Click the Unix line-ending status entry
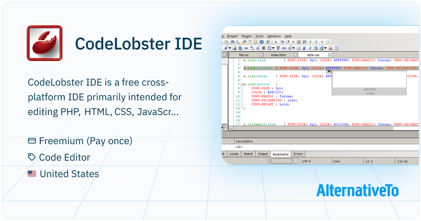The width and height of the screenshot is (421, 221). tap(337, 161)
